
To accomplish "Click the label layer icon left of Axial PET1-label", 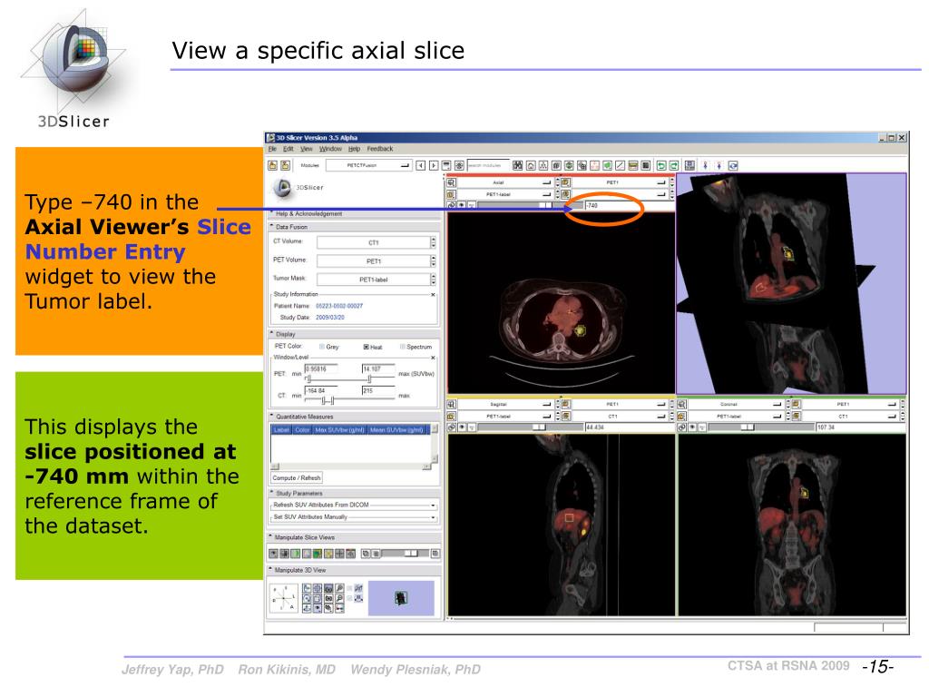I will [x=451, y=194].
